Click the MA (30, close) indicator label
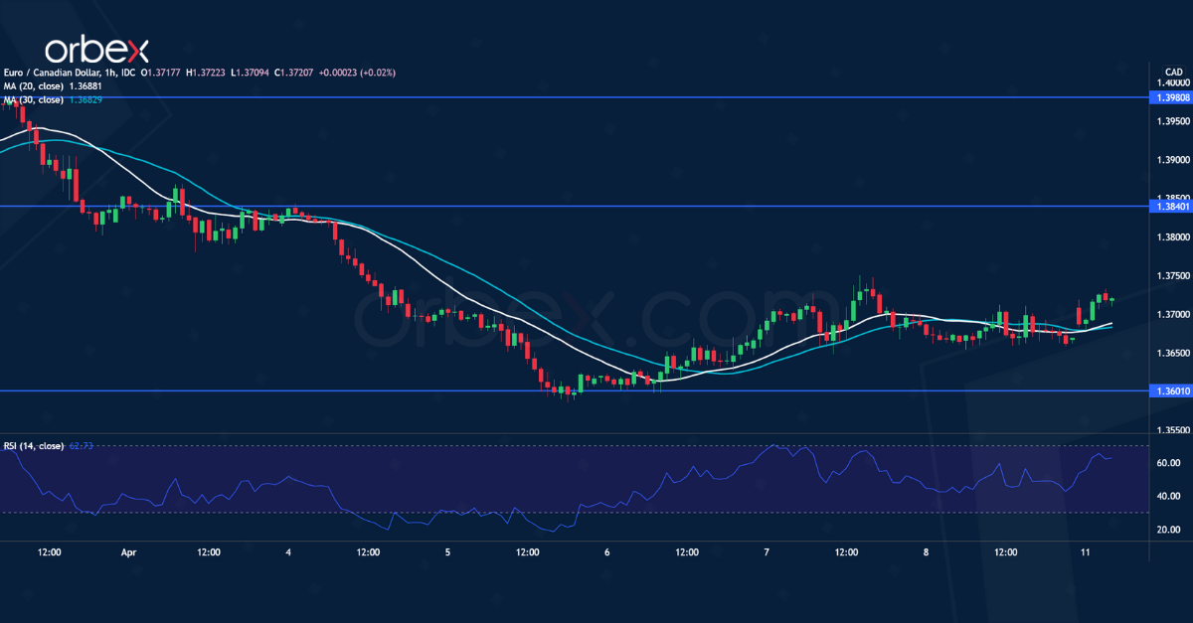 pyautogui.click(x=33, y=98)
